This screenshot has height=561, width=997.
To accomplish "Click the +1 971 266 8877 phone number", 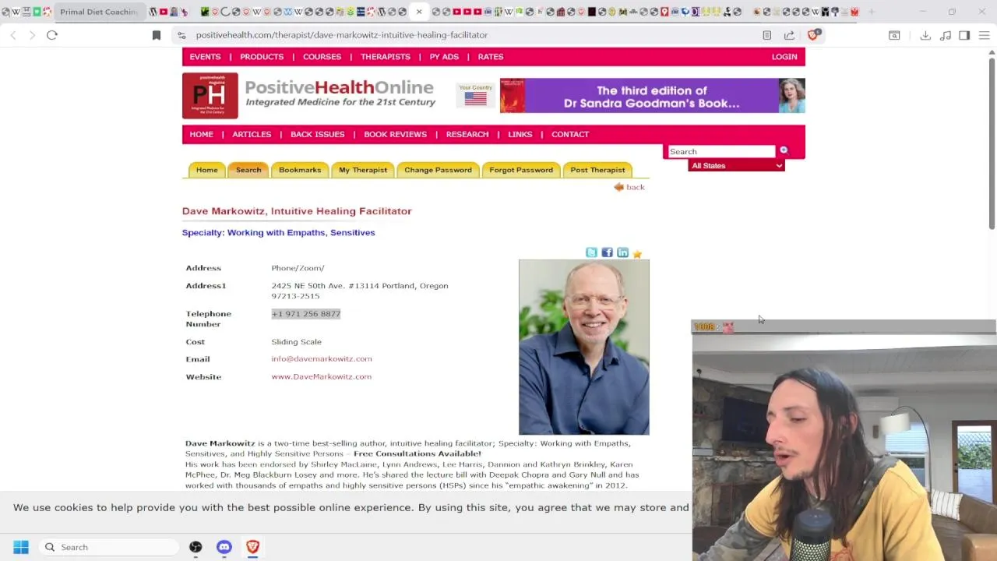I will (306, 314).
